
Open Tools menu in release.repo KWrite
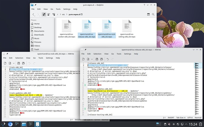point(119,54)
